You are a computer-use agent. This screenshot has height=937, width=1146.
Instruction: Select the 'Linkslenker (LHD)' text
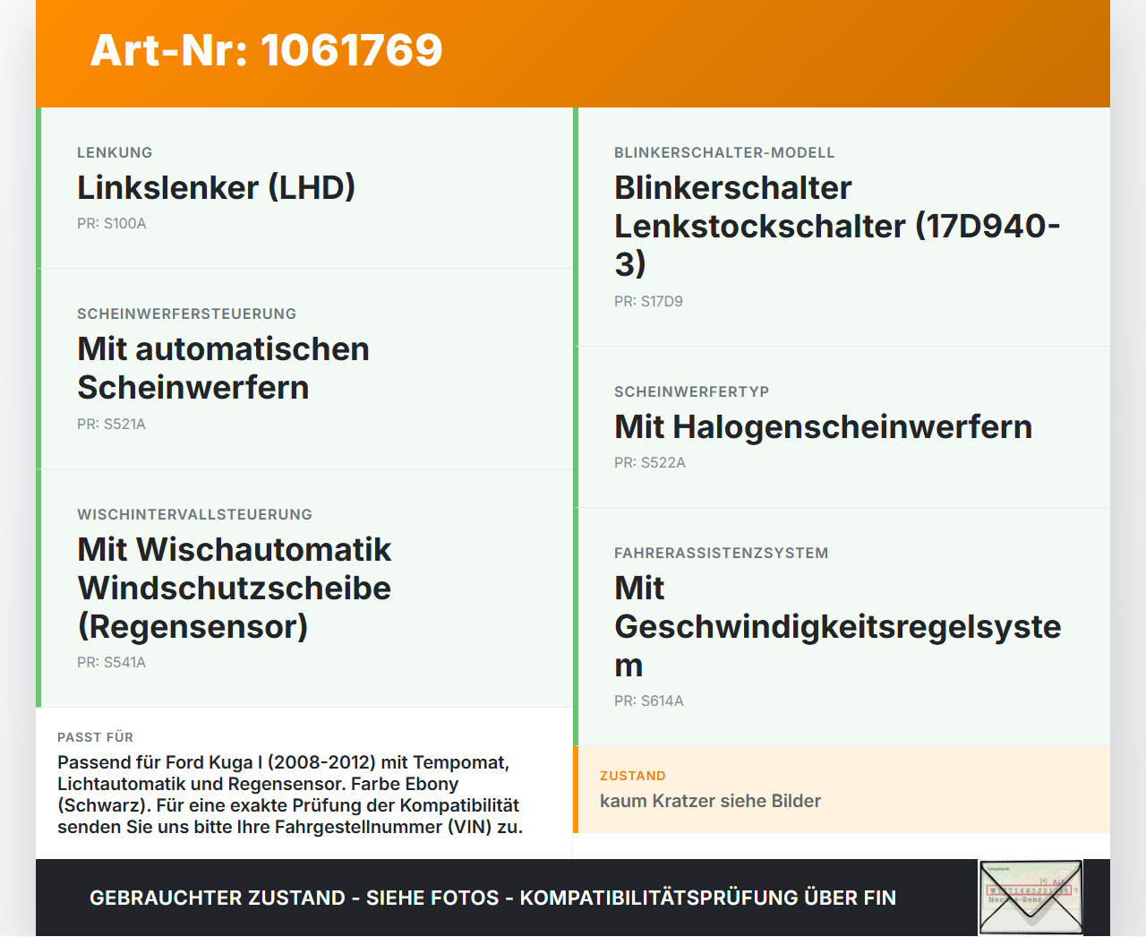(217, 187)
